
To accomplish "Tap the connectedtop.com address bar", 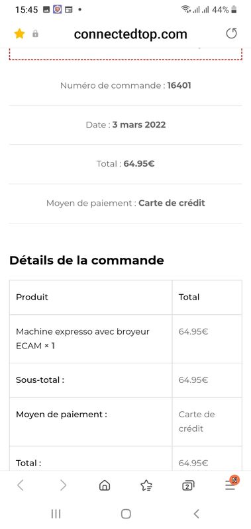I will (x=130, y=34).
